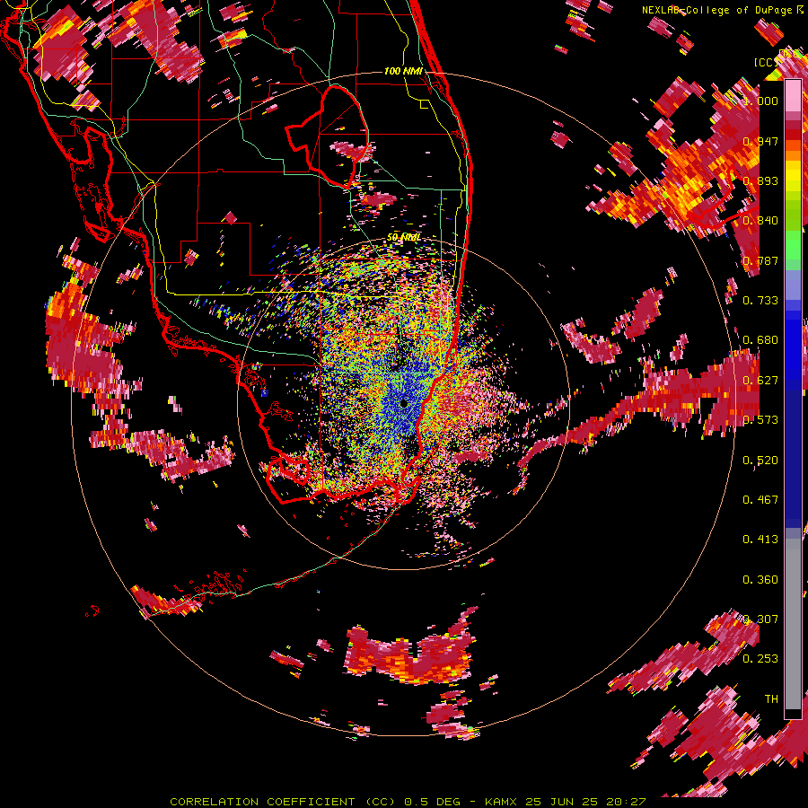This screenshot has height=808, width=808.
Task: Click the KAMX radar site center dot
Action: (x=404, y=403)
